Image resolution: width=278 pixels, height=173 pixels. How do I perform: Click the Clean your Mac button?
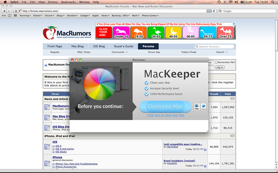click(x=165, y=107)
